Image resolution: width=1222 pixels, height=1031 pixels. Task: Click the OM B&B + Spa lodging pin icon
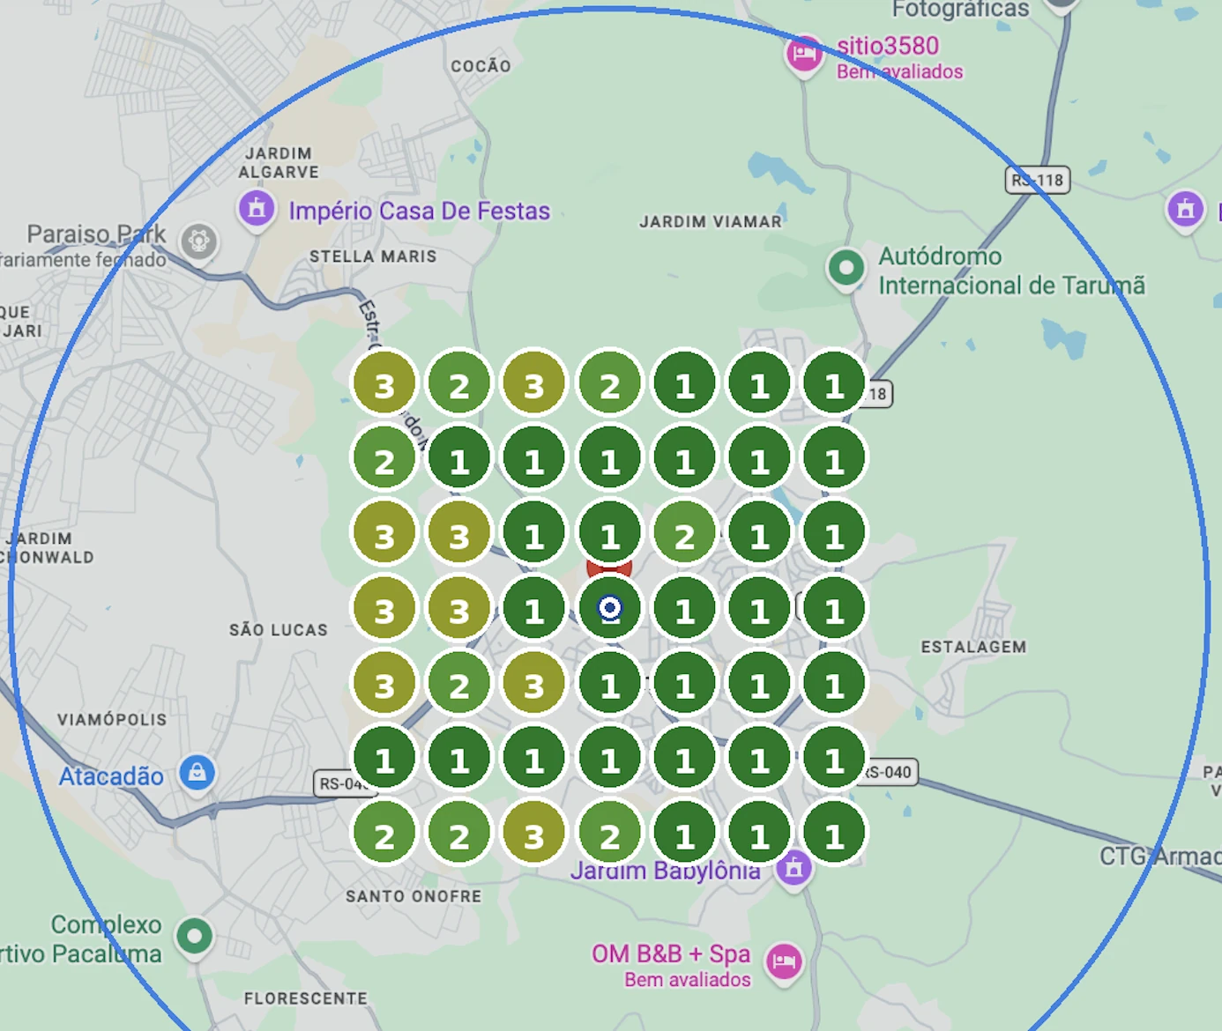(x=784, y=961)
